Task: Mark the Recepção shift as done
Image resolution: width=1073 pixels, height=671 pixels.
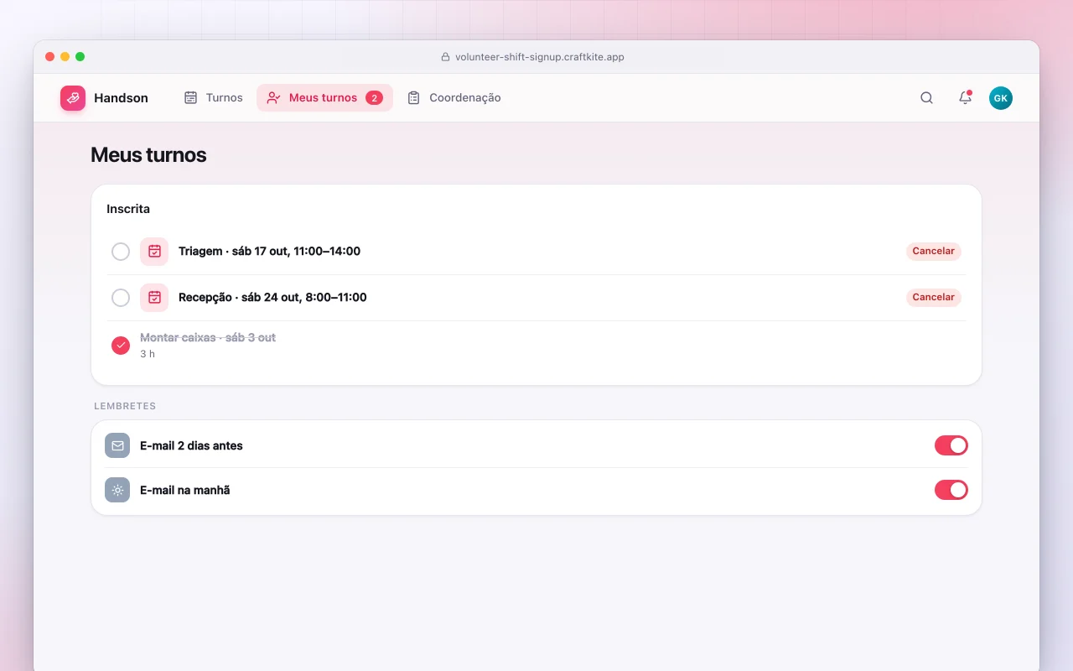Action: 121,298
